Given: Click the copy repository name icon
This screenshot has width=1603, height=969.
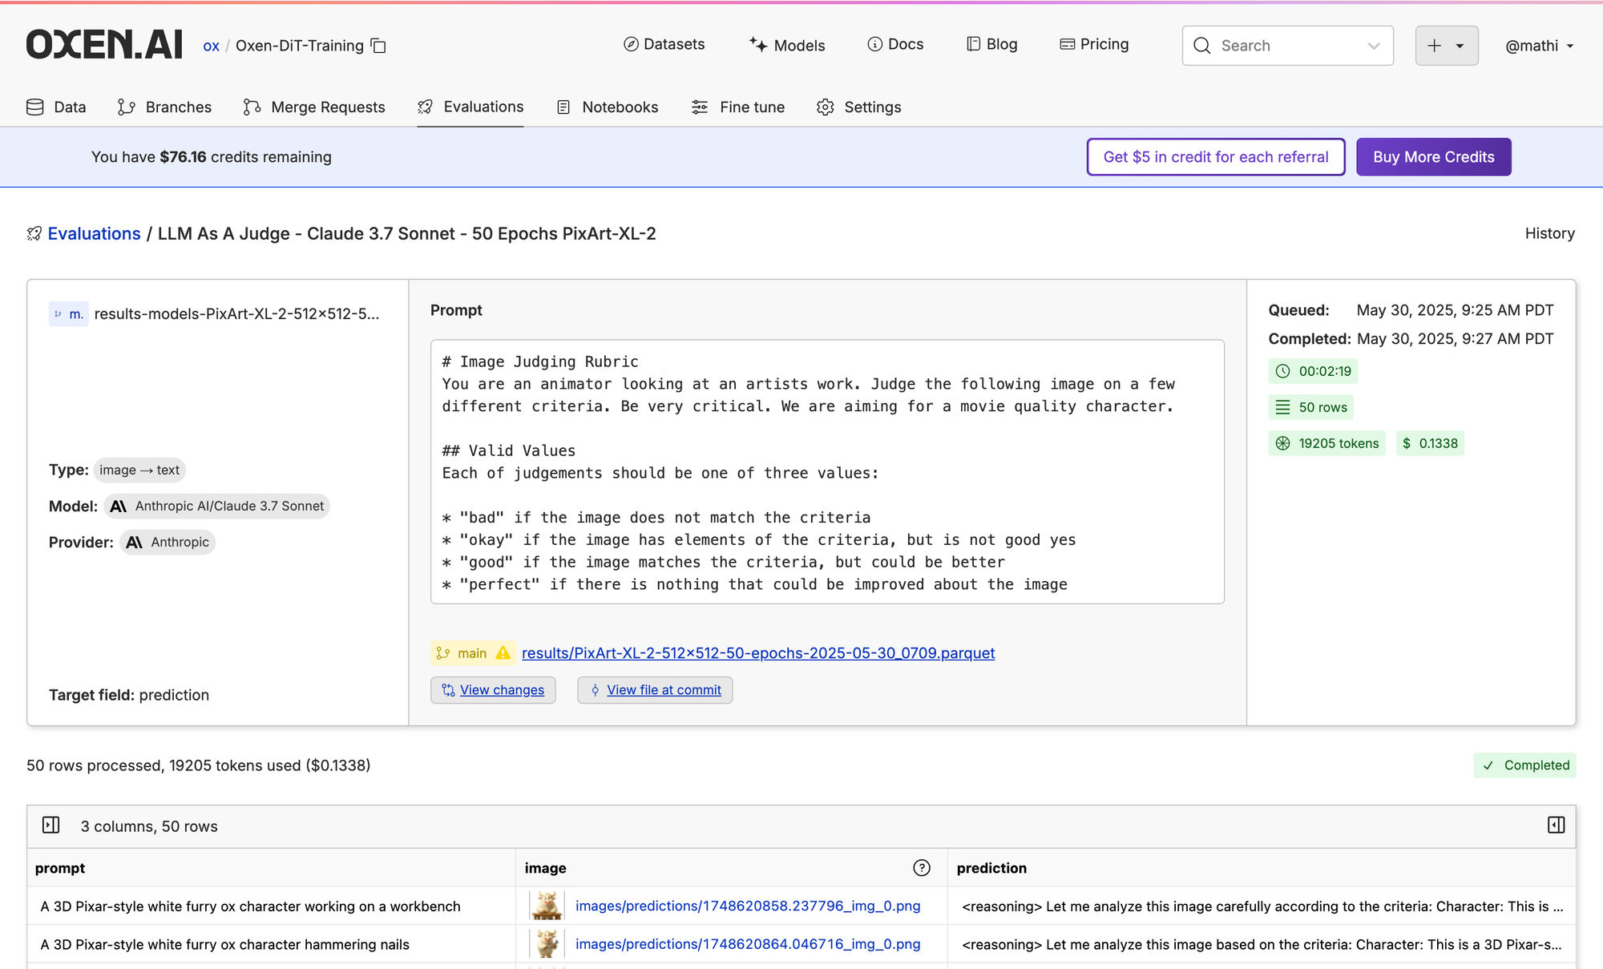Looking at the screenshot, I should pyautogui.click(x=379, y=46).
